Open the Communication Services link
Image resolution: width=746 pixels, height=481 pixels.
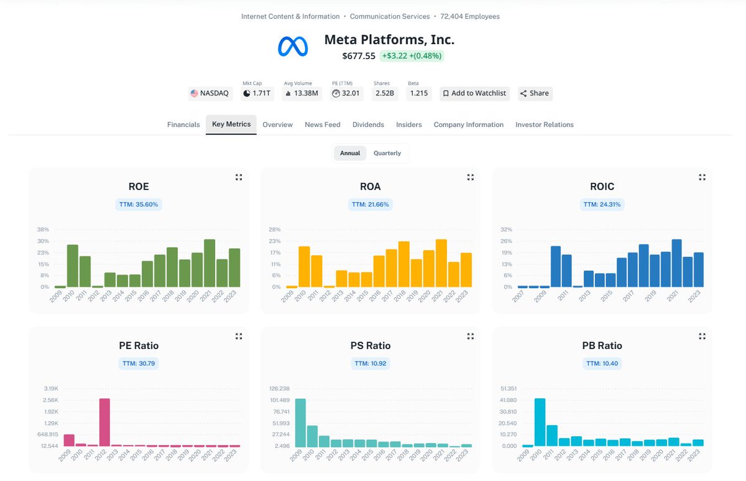(x=390, y=16)
